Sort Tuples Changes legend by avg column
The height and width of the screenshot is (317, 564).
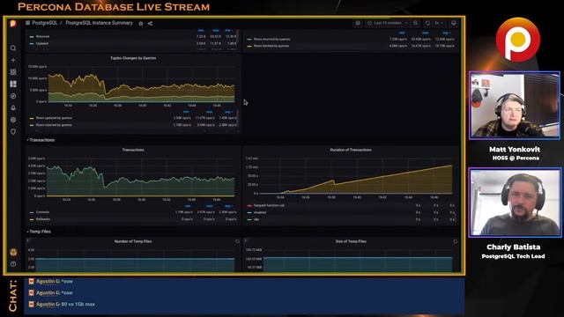(x=228, y=112)
